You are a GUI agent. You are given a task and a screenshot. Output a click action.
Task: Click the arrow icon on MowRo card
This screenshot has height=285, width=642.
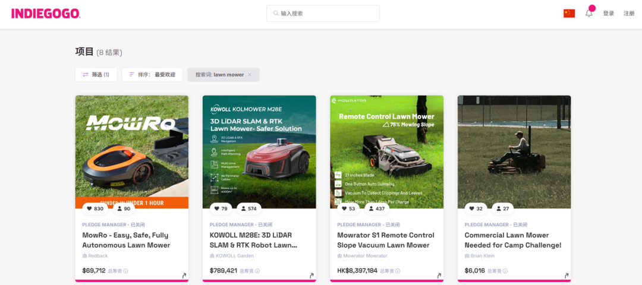(184, 275)
